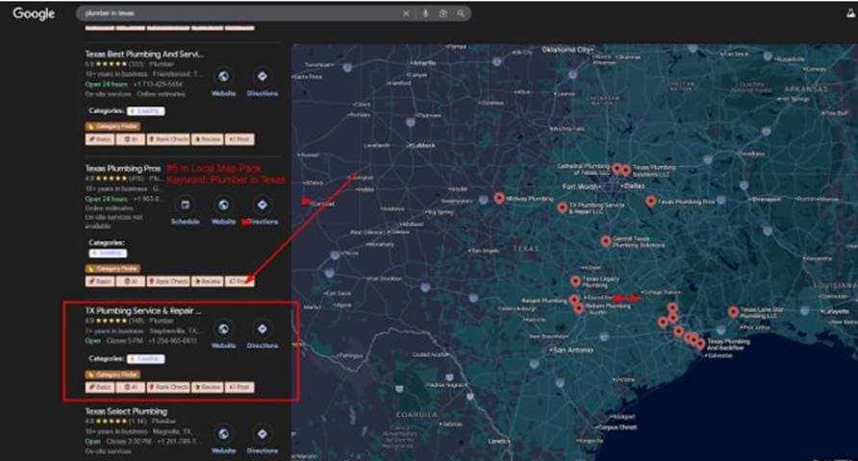Click the Categories loading chip for Texas Best Plumbing

pos(145,110)
